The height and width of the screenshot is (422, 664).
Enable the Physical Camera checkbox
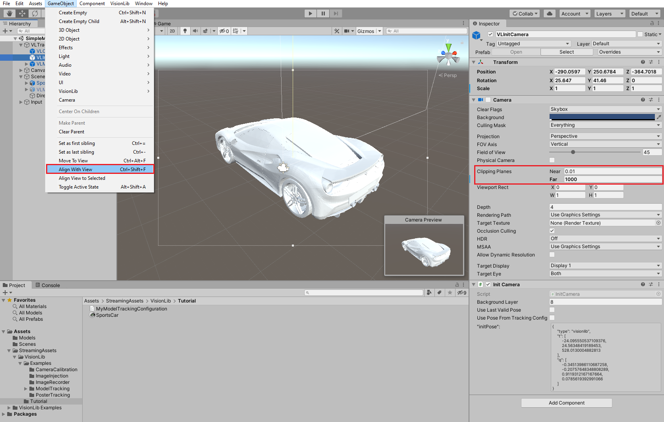coord(552,160)
